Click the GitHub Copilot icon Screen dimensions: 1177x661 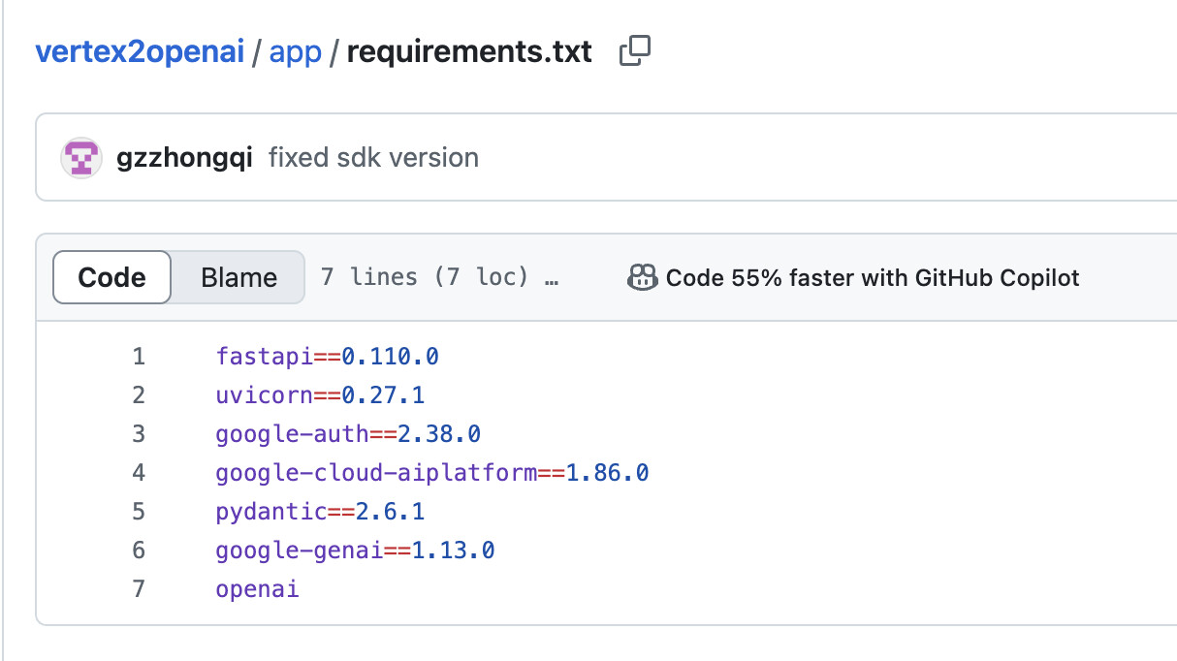[643, 278]
